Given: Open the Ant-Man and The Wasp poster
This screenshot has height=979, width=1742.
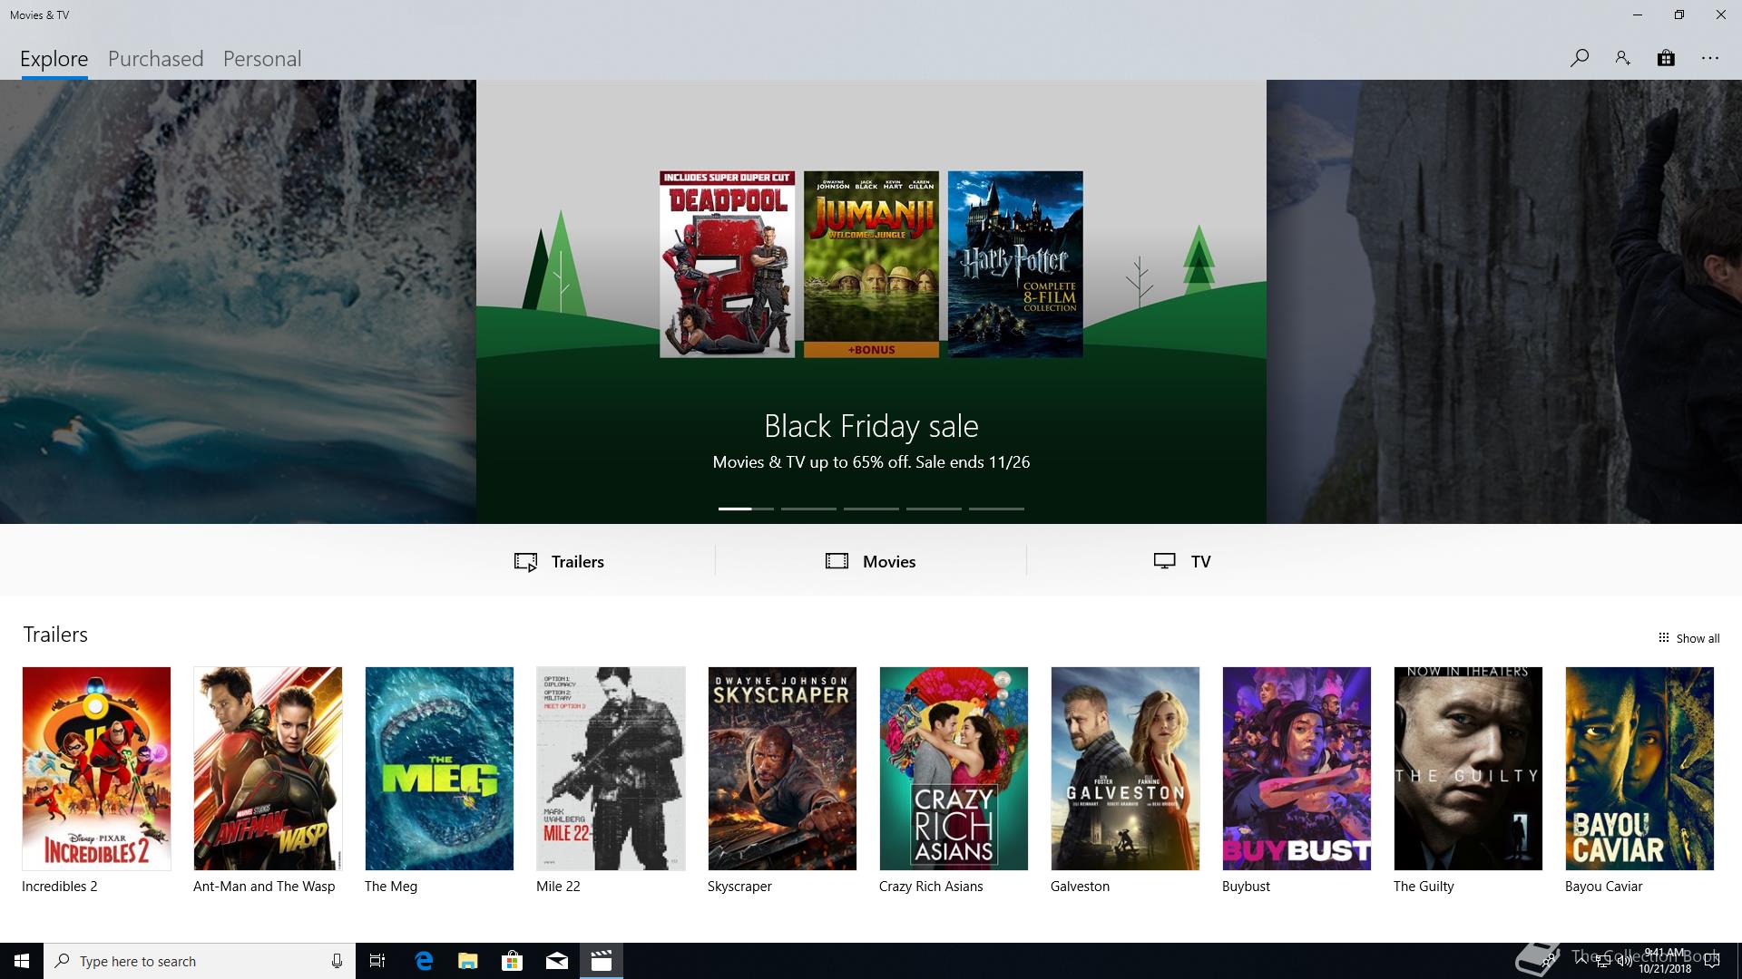Looking at the screenshot, I should coord(268,769).
